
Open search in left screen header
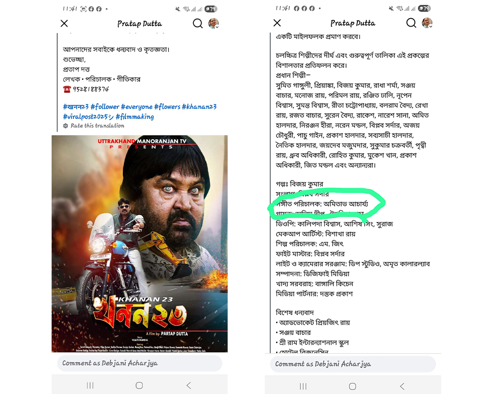coord(198,23)
